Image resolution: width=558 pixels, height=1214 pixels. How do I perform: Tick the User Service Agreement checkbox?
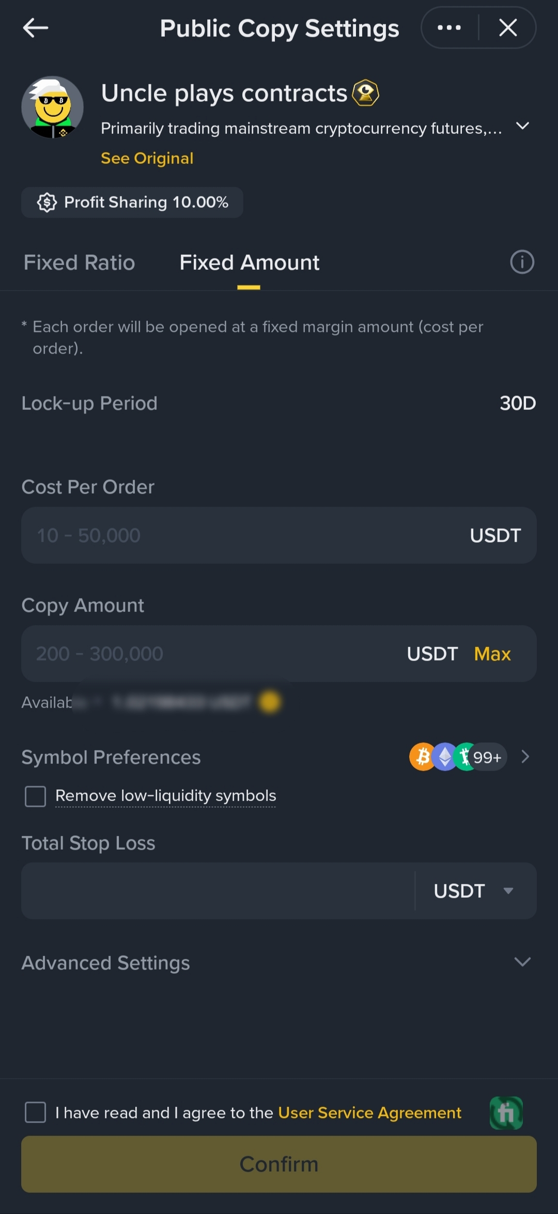[x=36, y=1112]
